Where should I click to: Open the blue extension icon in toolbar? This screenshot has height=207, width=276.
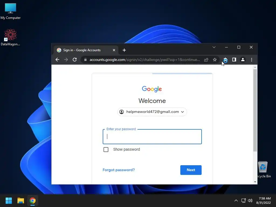click(225, 60)
